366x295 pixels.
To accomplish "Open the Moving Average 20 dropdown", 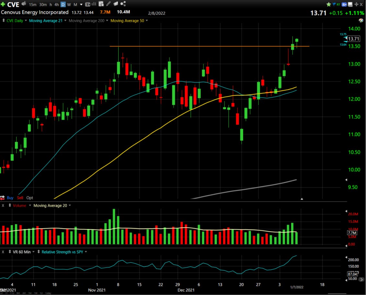I will tap(70, 206).
